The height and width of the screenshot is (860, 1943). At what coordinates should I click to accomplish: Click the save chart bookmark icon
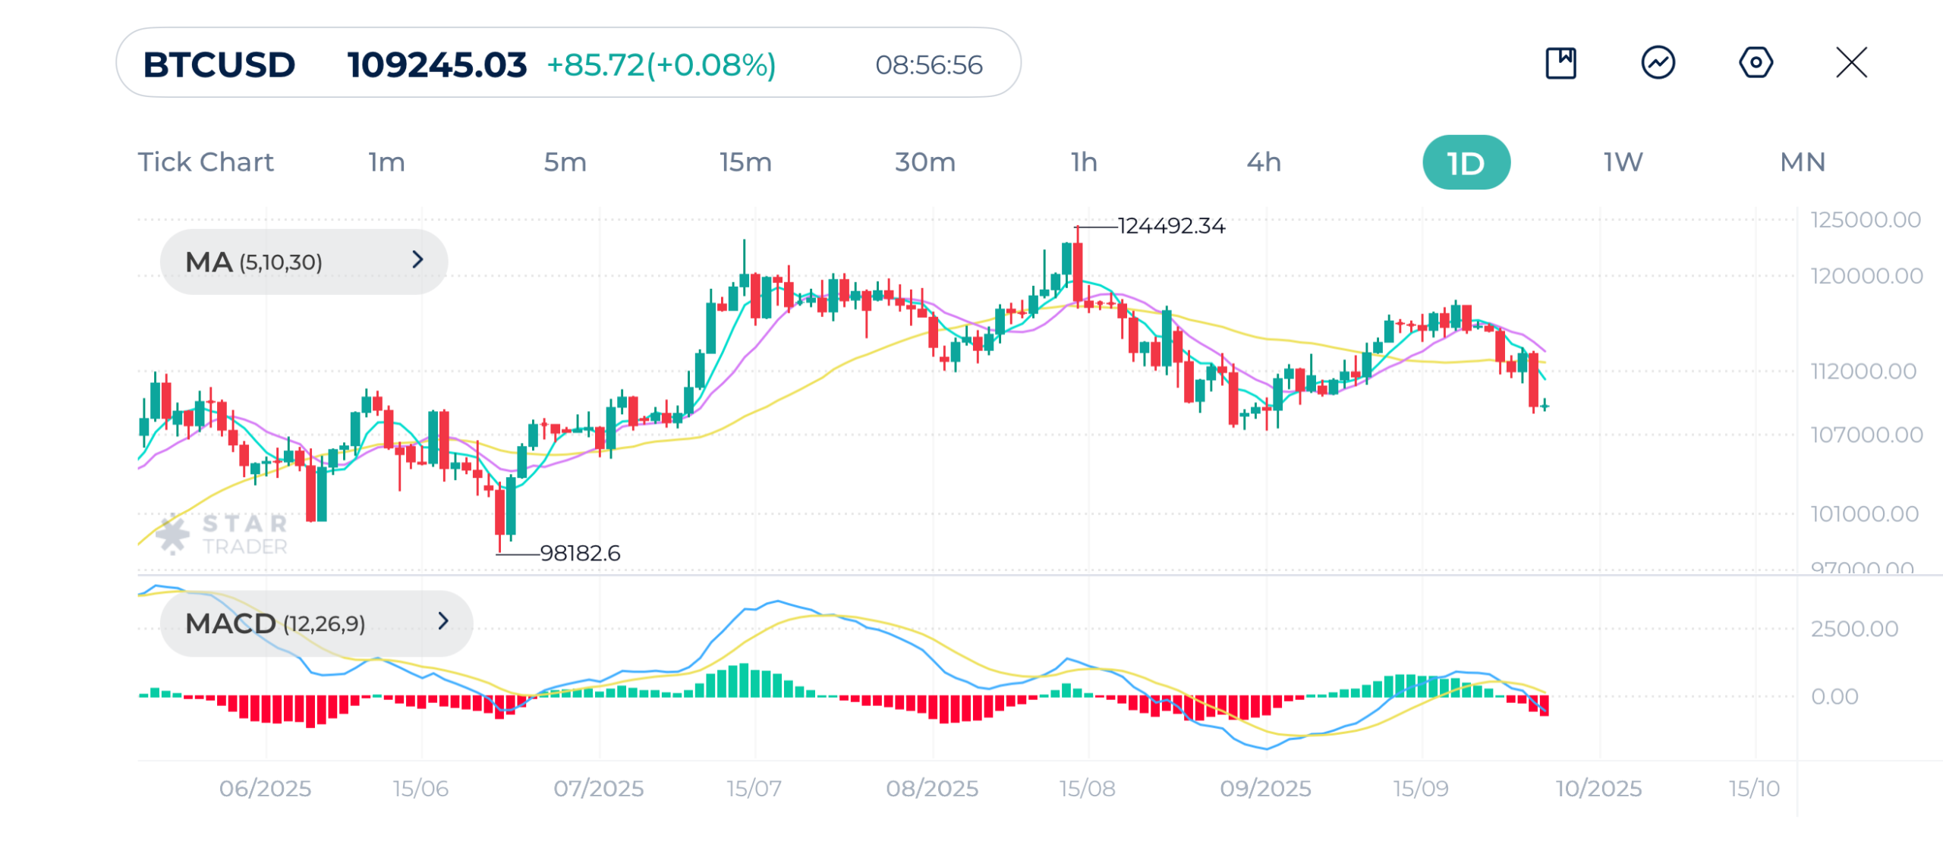1560,63
